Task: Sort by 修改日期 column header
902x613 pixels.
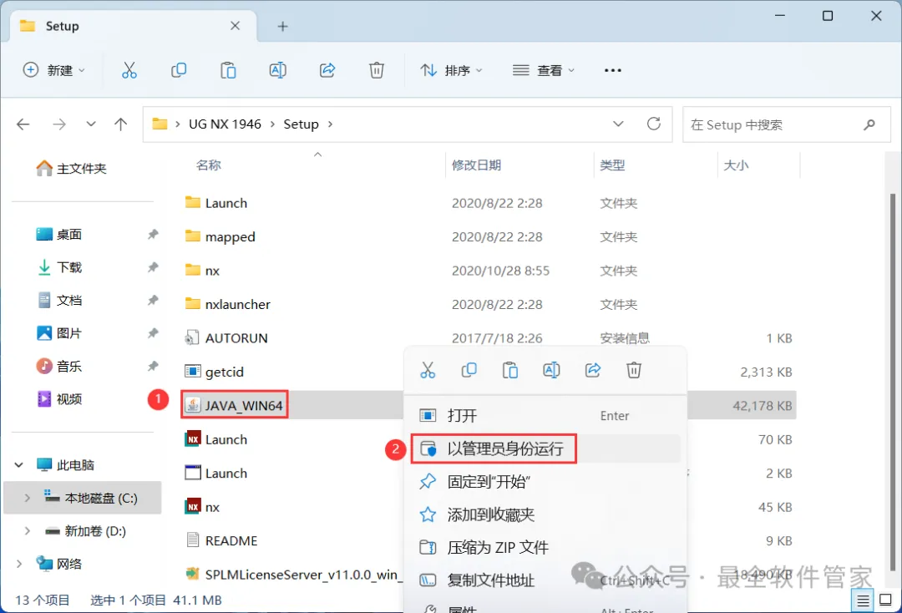Action: [x=476, y=165]
